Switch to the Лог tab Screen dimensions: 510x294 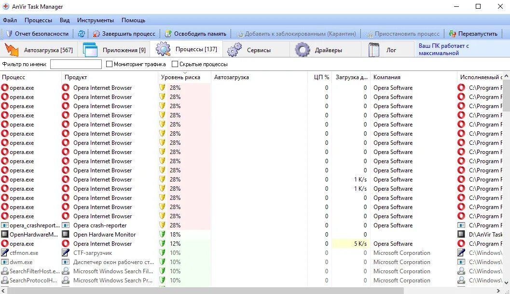click(388, 50)
